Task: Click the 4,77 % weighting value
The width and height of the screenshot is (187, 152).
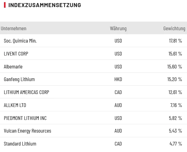Action: [x=176, y=144]
